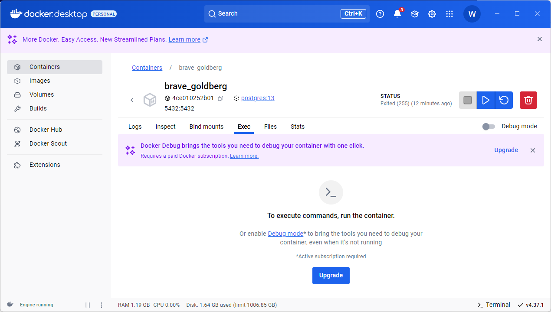
Task: Click the PERSONAL plan badge
Action: pos(104,14)
